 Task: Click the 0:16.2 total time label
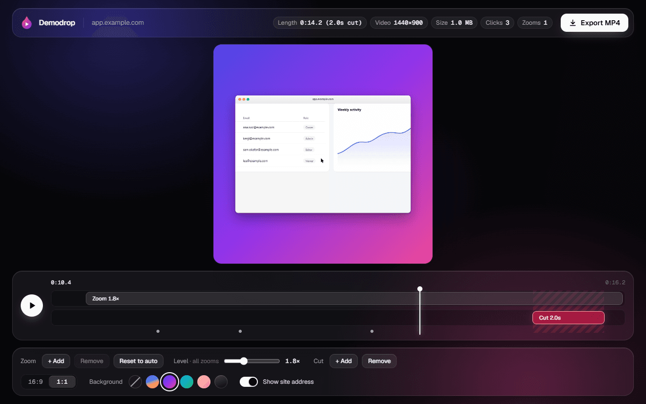pos(615,283)
